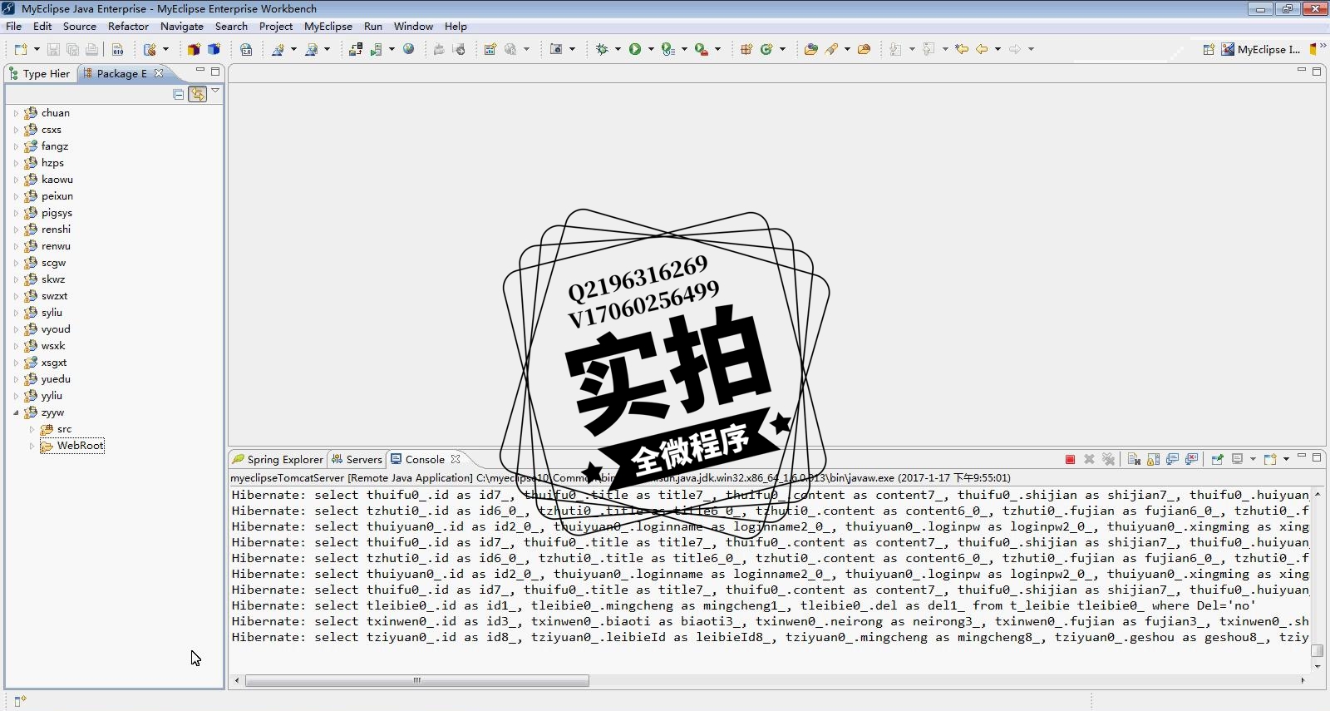The width and height of the screenshot is (1330, 711).
Task: Close the Package Explorer tab
Action: pos(159,73)
